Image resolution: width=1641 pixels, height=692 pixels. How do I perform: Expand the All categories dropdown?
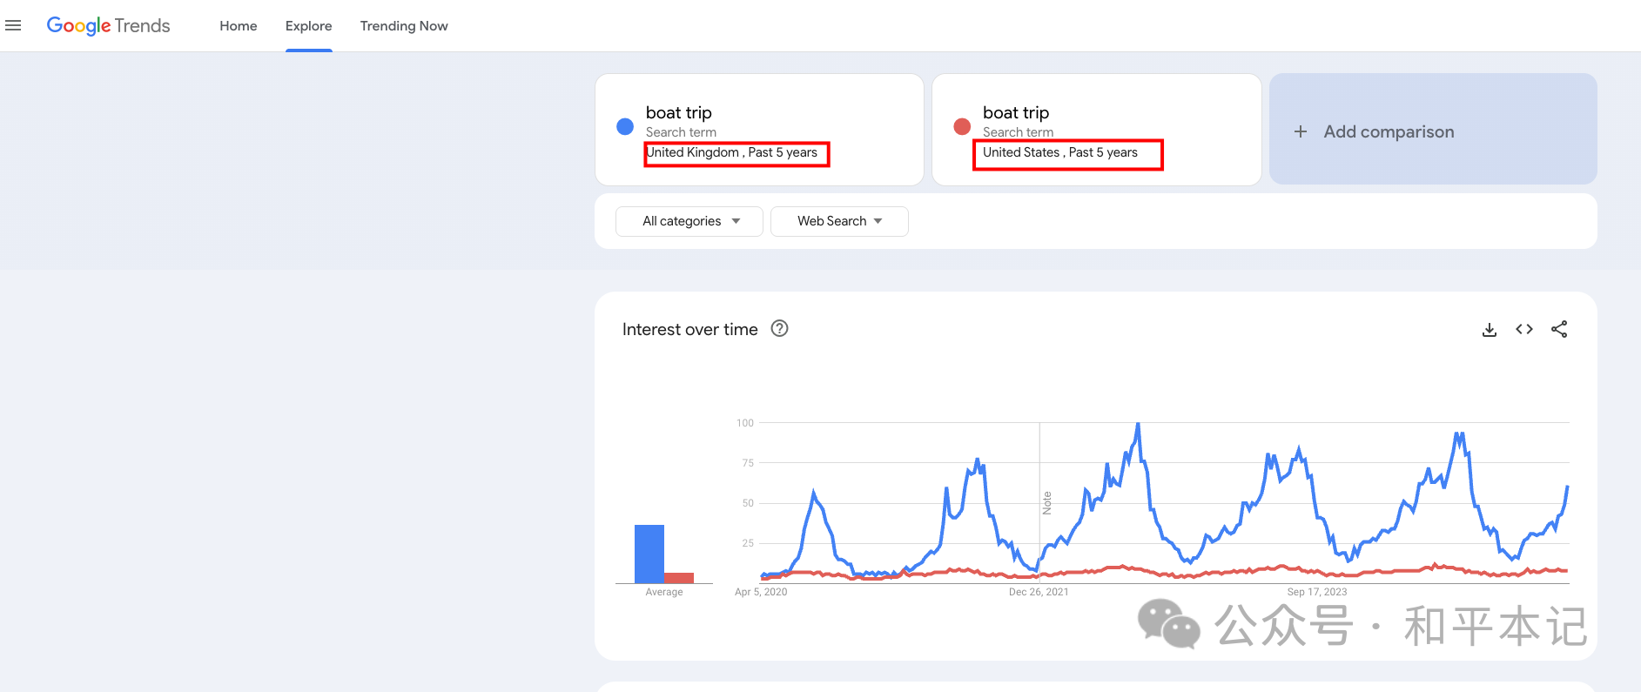(689, 221)
